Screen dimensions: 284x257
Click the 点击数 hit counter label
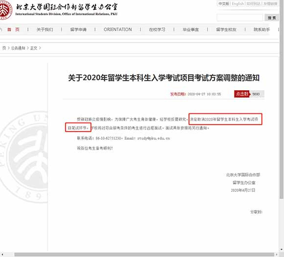coord(242,94)
